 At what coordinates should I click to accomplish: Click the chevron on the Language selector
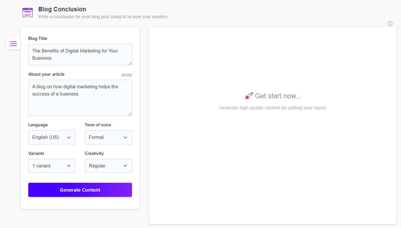coord(69,137)
